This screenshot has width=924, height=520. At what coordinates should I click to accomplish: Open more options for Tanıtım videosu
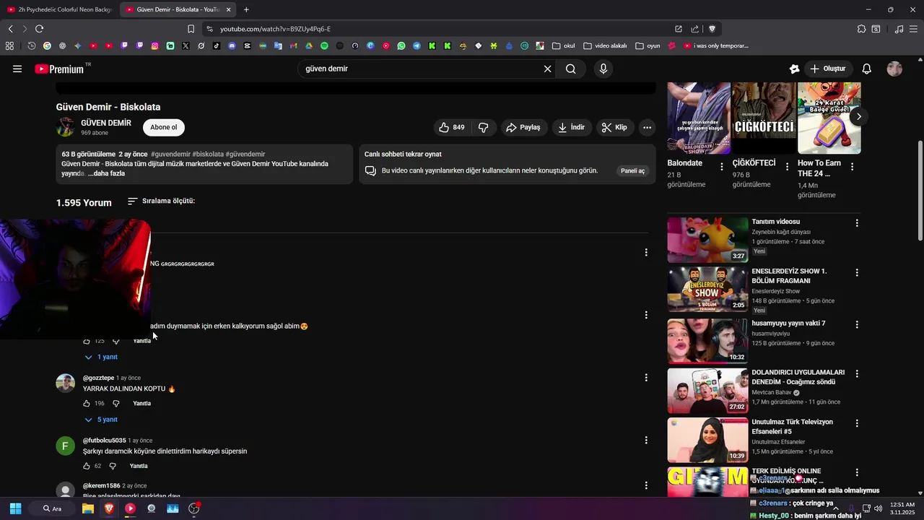click(857, 223)
